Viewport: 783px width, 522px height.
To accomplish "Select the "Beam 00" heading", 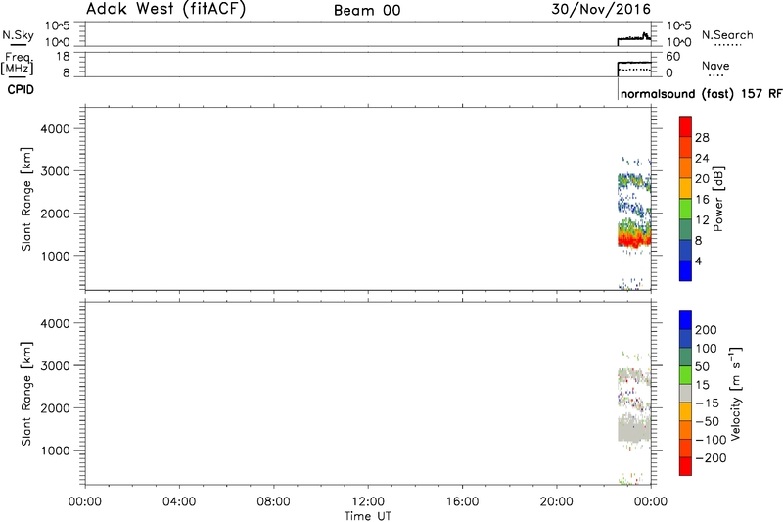I will pyautogui.click(x=367, y=11).
